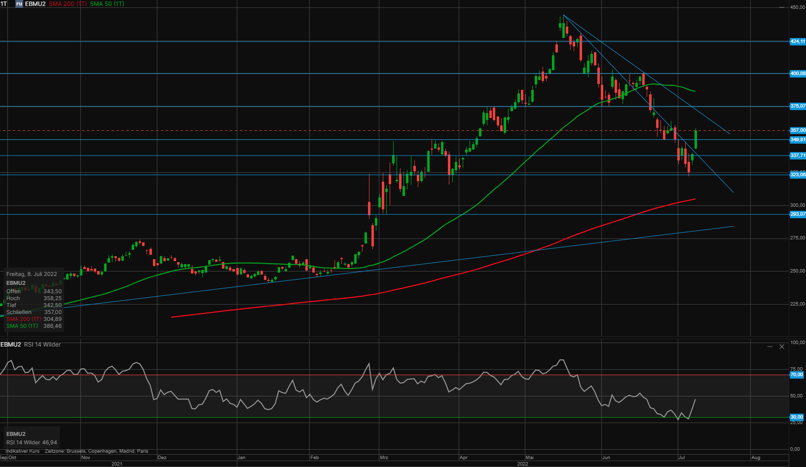
Task: Click the 424,11 horizontal line price tag
Action: tap(797, 41)
